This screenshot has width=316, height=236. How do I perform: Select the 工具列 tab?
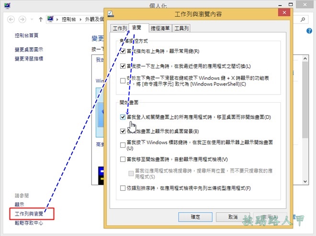click(x=181, y=28)
